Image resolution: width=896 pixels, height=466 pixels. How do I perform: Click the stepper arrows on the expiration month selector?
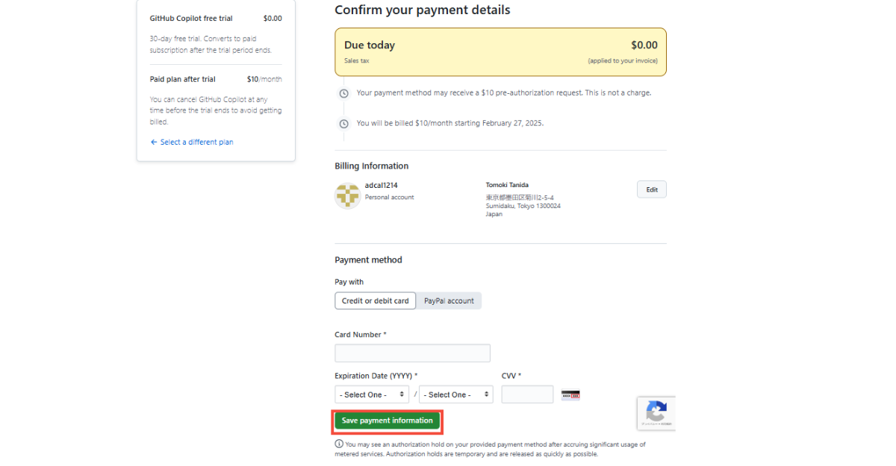[403, 394]
